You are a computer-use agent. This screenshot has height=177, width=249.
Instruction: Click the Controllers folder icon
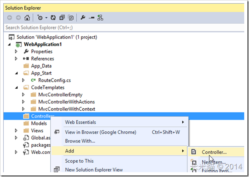tap(26, 116)
